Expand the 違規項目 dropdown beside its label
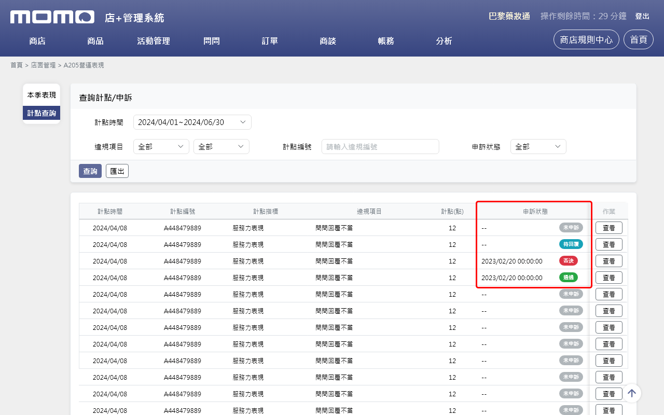The height and width of the screenshot is (415, 664). pyautogui.click(x=161, y=147)
